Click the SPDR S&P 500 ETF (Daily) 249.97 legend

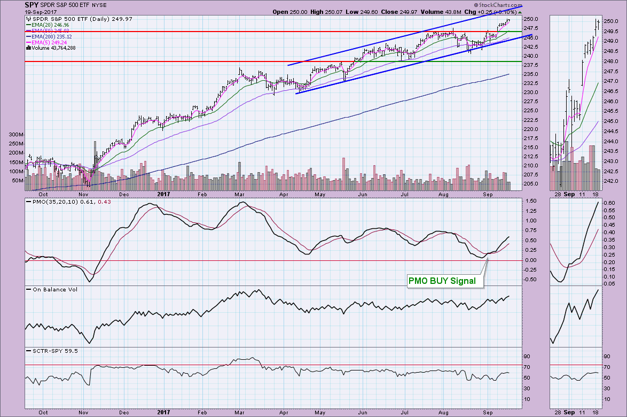(82, 19)
